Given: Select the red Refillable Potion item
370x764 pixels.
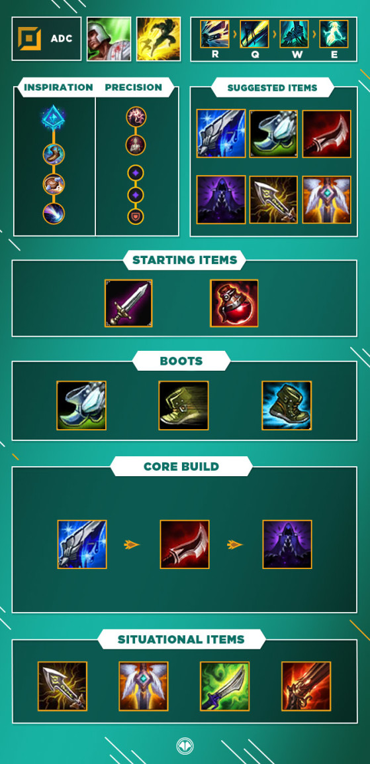Looking at the screenshot, I should [234, 303].
